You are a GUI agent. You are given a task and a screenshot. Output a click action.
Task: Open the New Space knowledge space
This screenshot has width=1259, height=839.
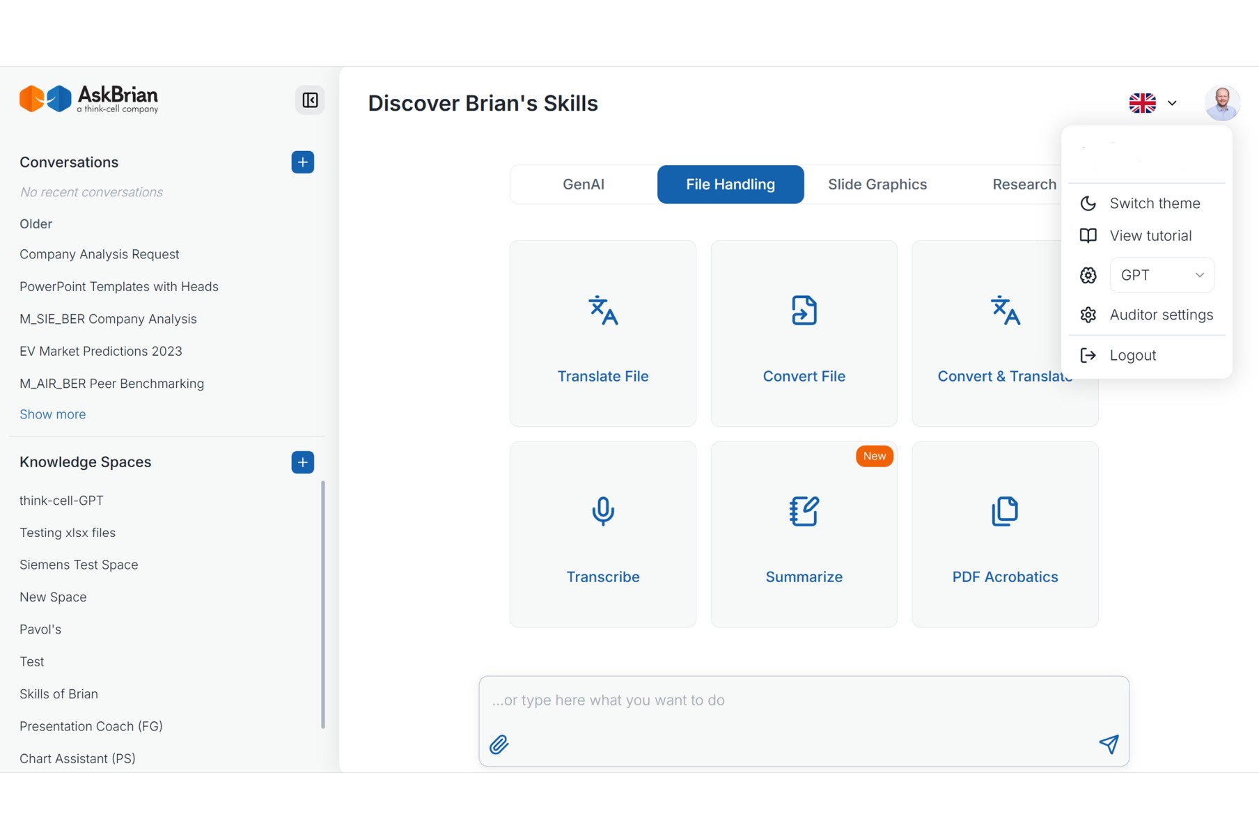coord(53,597)
